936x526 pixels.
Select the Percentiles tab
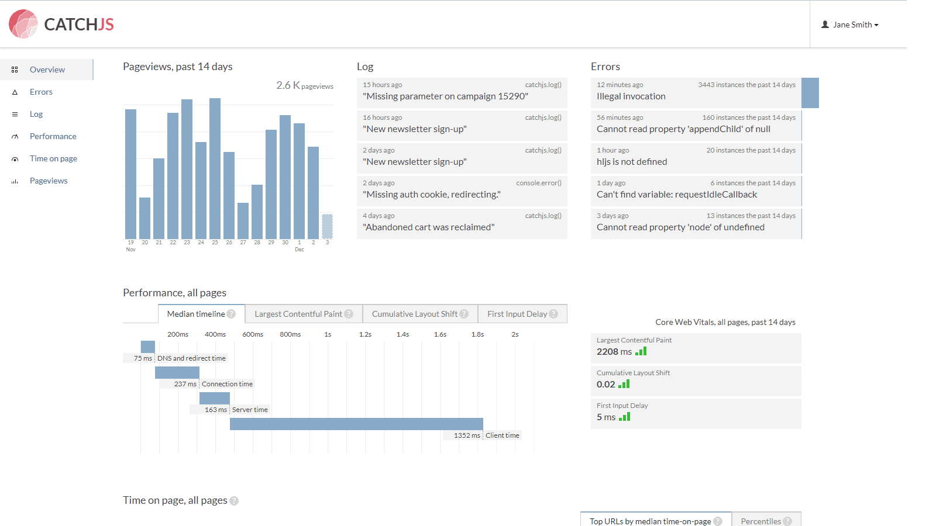(x=762, y=521)
